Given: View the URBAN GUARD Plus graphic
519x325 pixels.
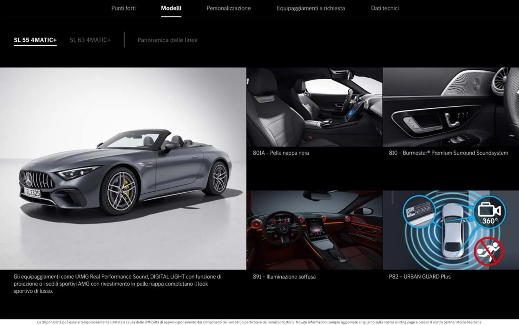Looking at the screenshot, I should pyautogui.click(x=451, y=230).
